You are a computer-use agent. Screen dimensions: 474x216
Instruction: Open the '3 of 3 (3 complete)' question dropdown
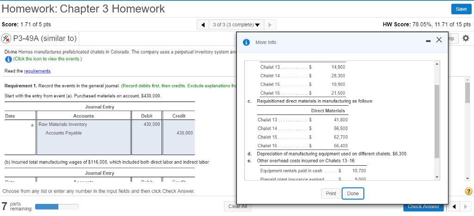pyautogui.click(x=237, y=25)
